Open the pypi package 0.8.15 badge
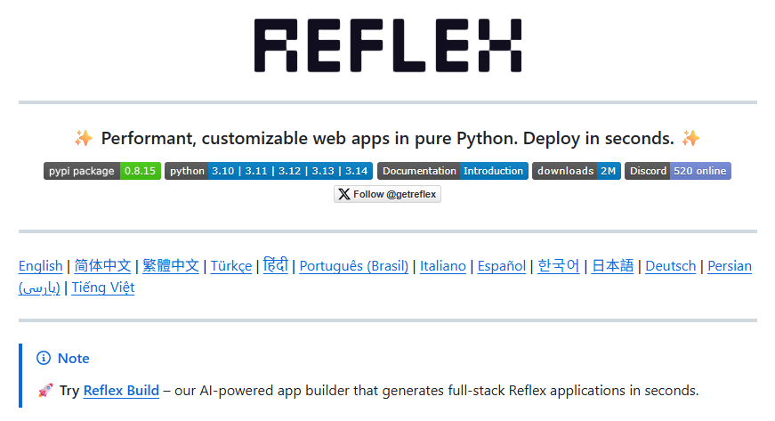This screenshot has width=775, height=421. pyautogui.click(x=102, y=171)
